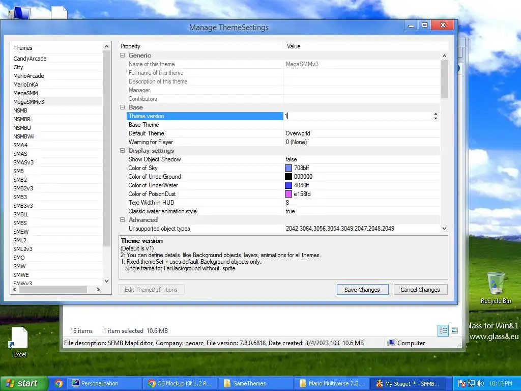Click the volume tray icon
The width and height of the screenshot is (521, 391).
pos(481,383)
